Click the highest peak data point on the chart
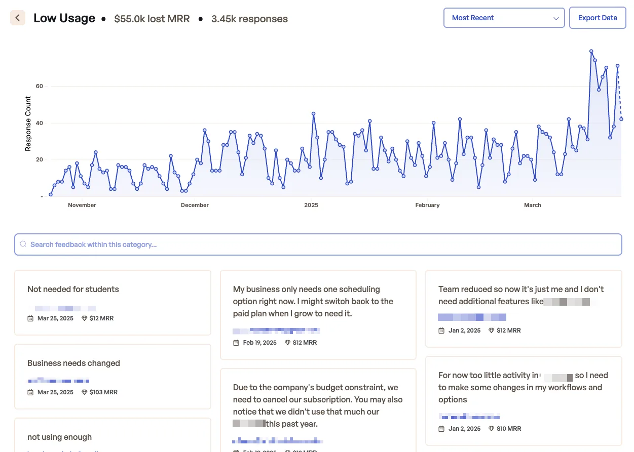Viewport: 634px width, 452px height. (x=591, y=51)
